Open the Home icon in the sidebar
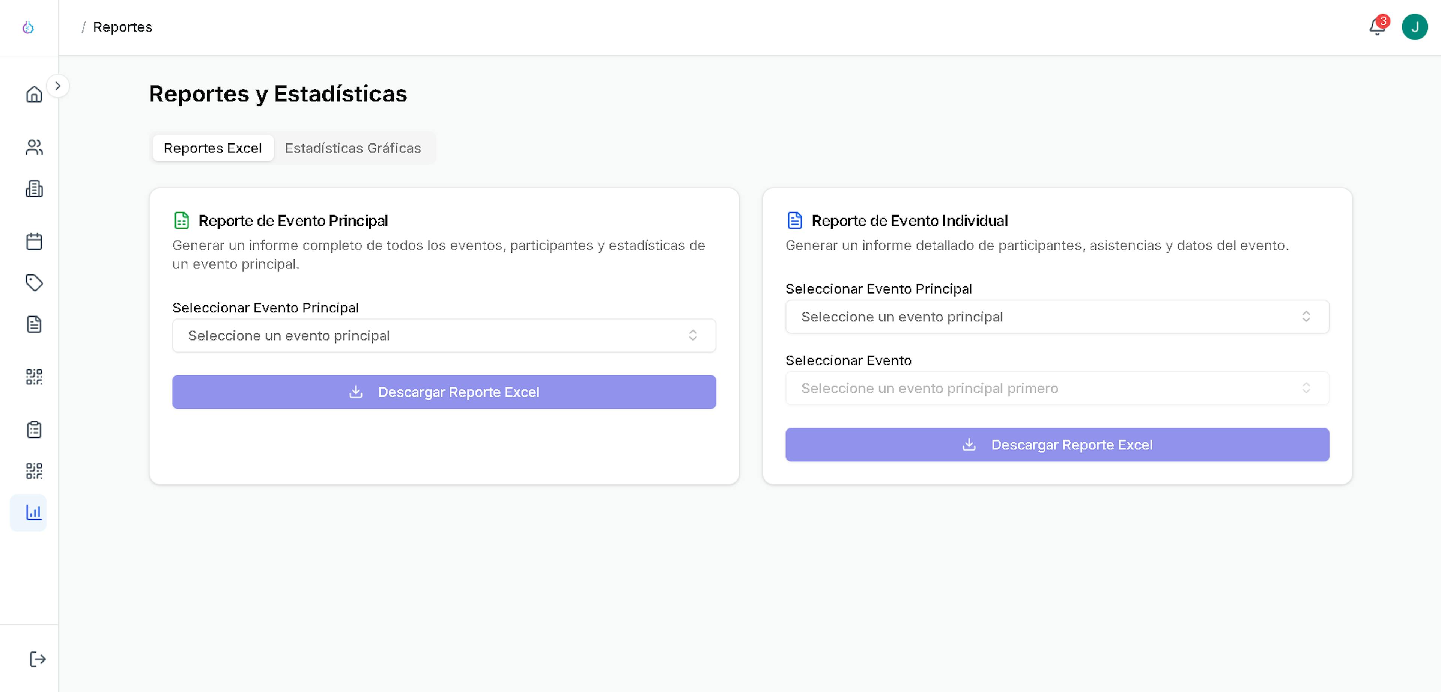This screenshot has height=692, width=1441. [34, 94]
